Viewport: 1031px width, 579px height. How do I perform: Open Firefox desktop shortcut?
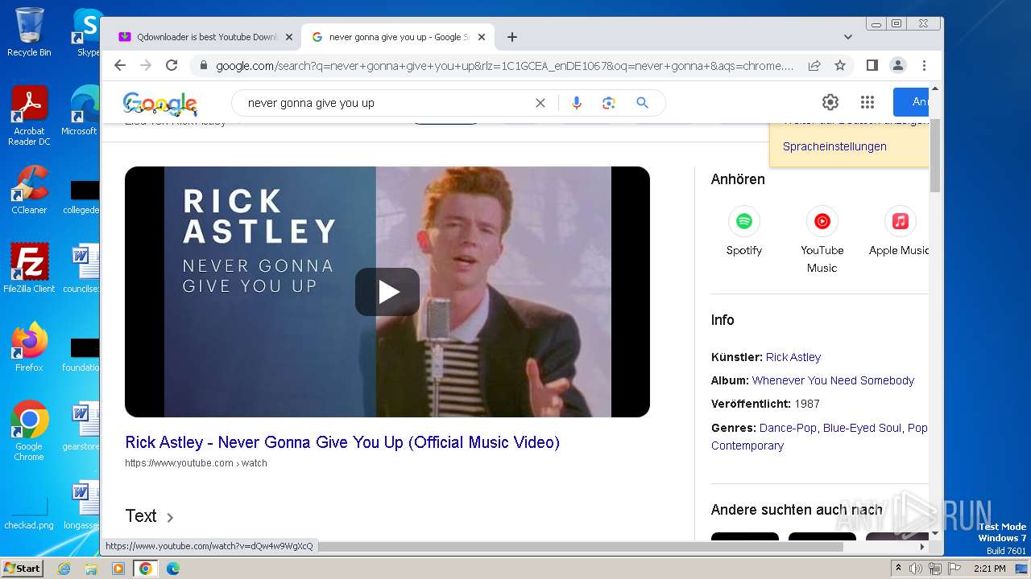coord(29,347)
